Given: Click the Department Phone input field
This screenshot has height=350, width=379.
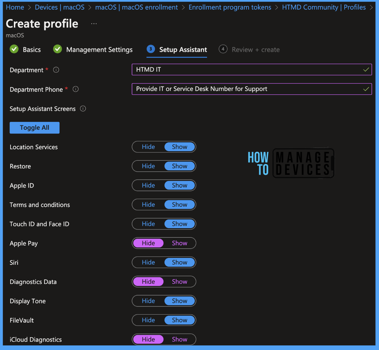Looking at the screenshot, I should tap(252, 89).
